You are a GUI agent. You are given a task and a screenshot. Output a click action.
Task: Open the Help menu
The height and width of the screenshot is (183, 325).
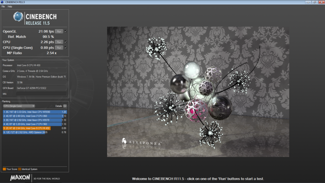10,7
